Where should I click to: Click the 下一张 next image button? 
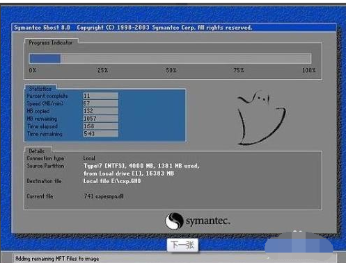[182, 245]
